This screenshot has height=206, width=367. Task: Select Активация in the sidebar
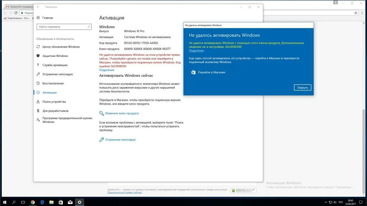point(49,93)
